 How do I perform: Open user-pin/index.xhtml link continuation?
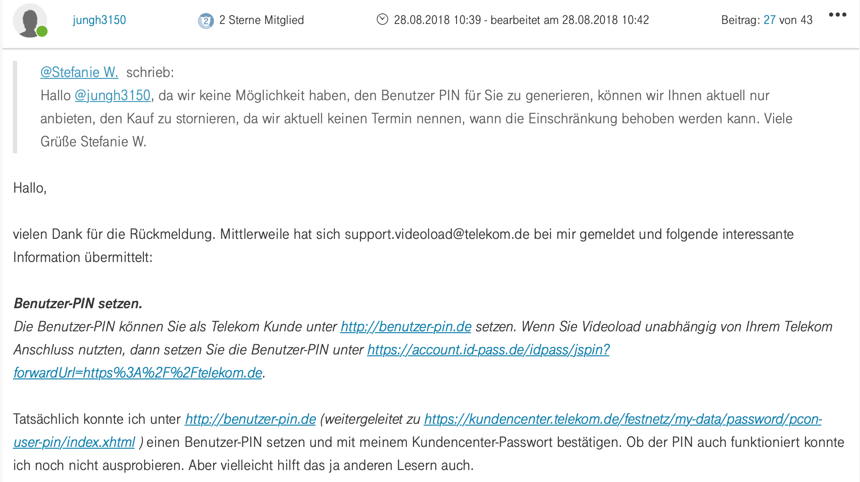pyautogui.click(x=74, y=442)
